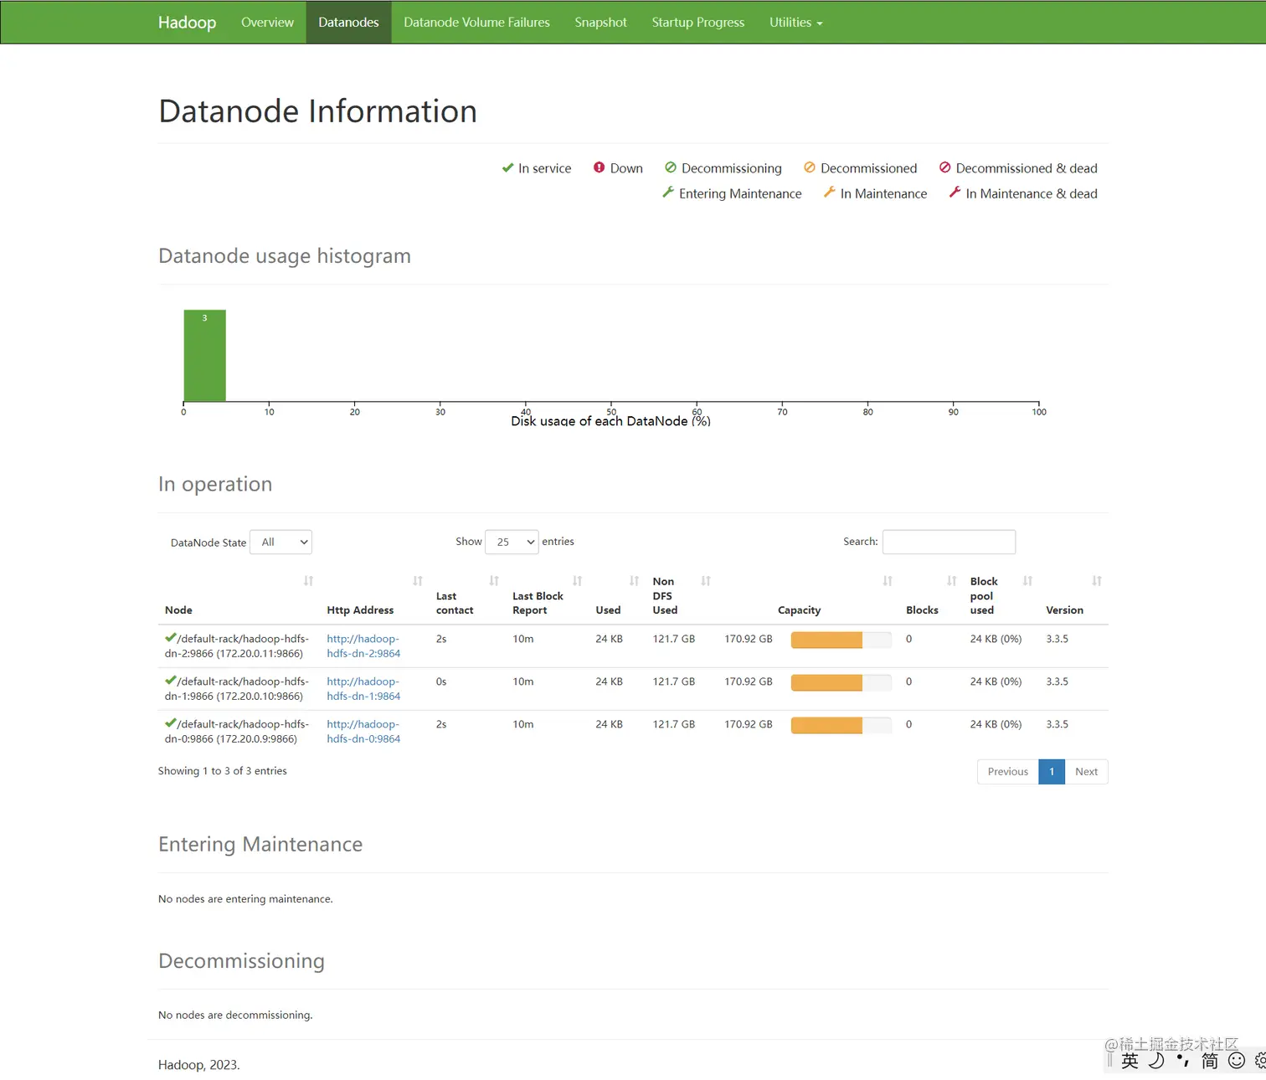Click the In Maintenance wrench icon
Screen dimensions: 1266x1080
click(x=830, y=193)
